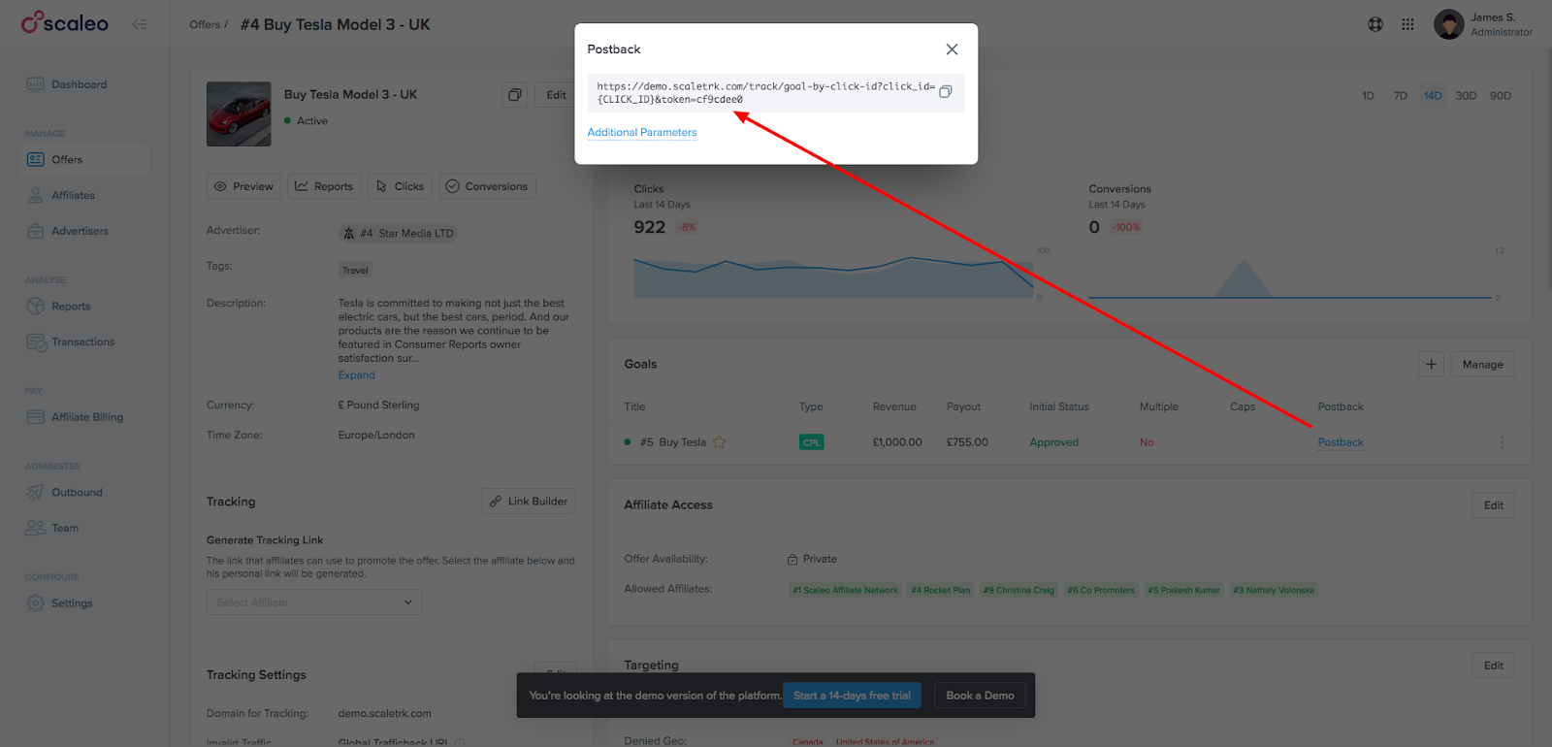Select 1D time range
The height and width of the screenshot is (747, 1552).
[x=1368, y=95]
